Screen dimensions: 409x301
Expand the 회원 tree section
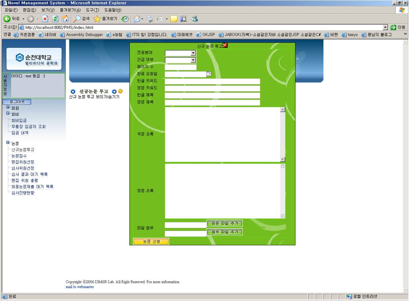coord(8,108)
